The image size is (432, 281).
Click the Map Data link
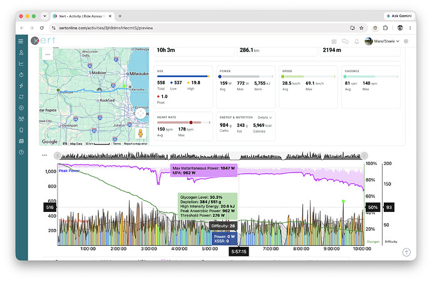(76, 144)
